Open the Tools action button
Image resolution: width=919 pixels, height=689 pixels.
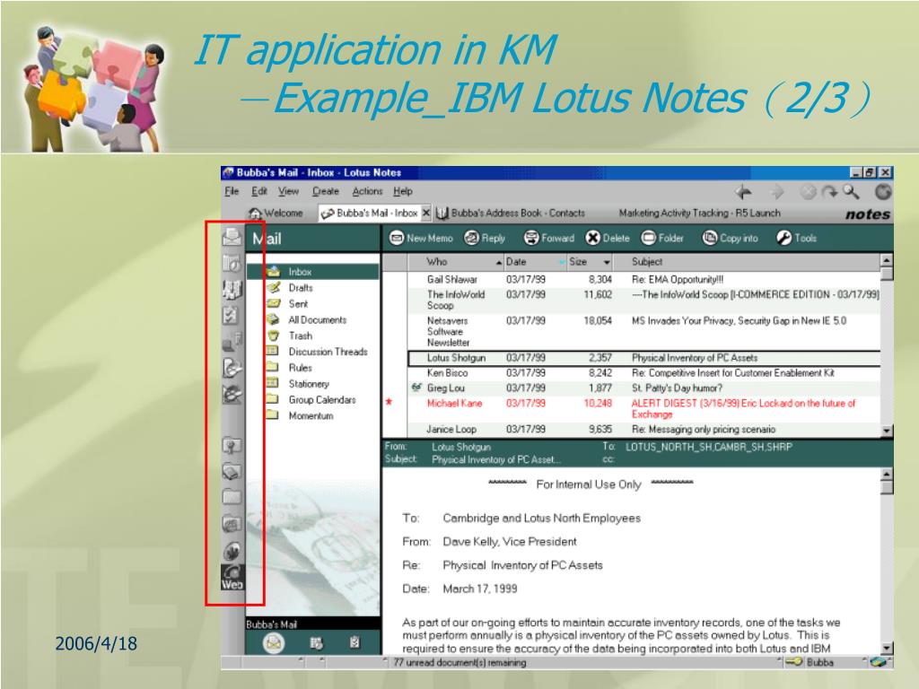[x=797, y=239]
